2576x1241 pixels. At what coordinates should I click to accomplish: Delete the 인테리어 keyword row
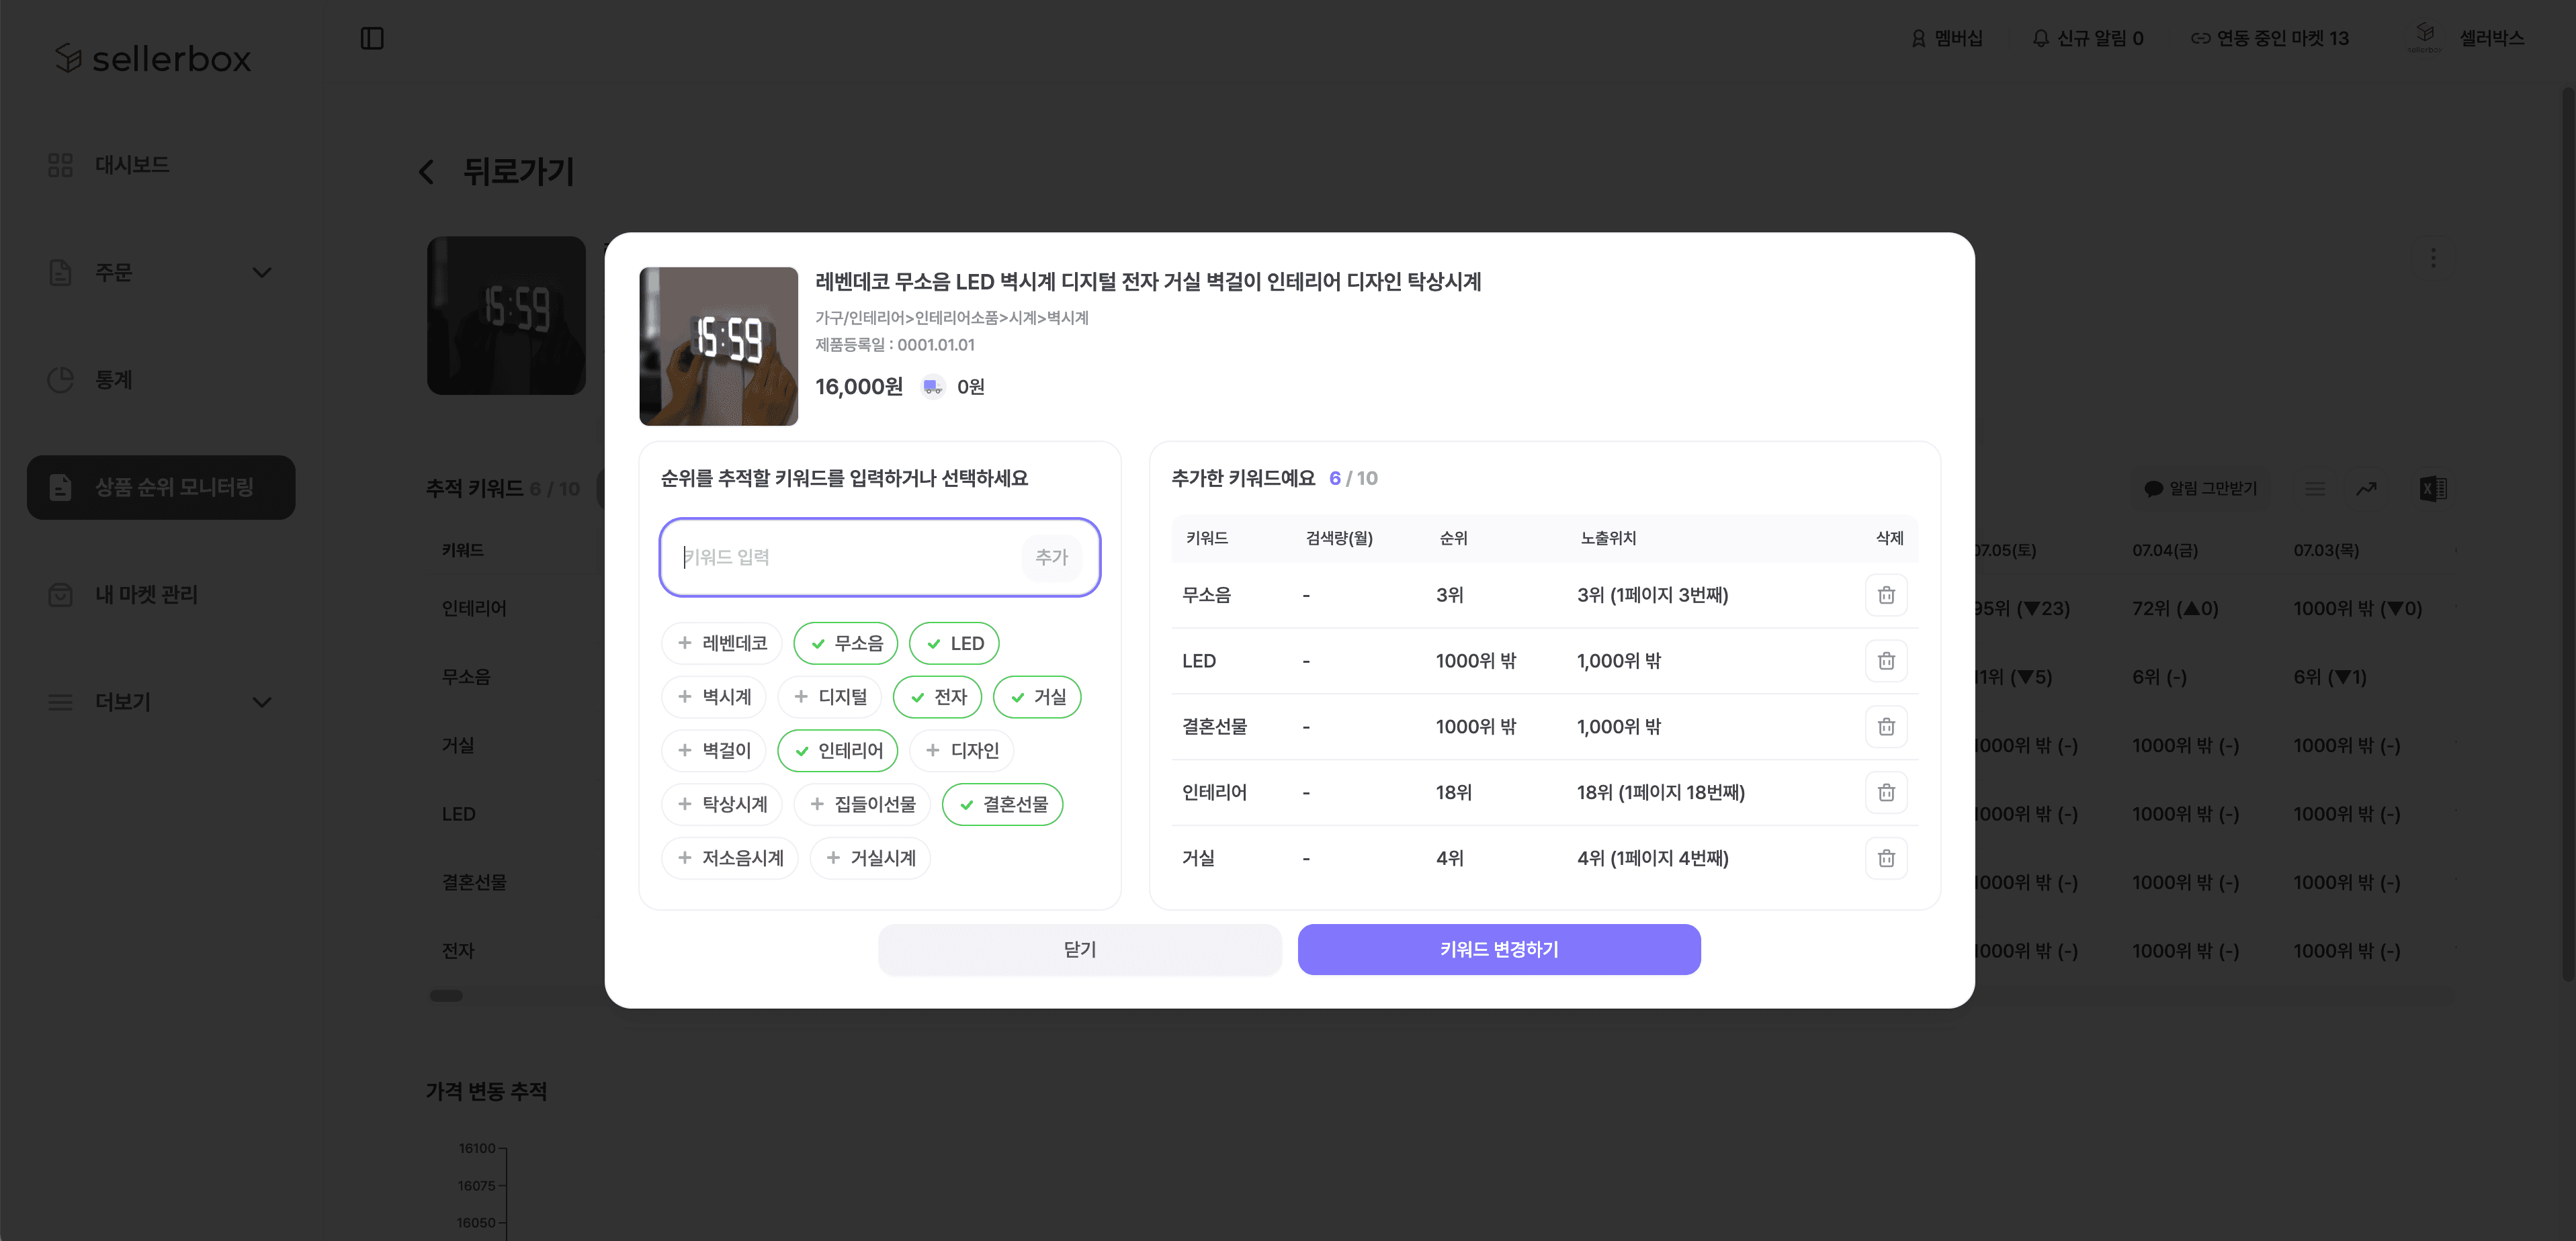click(1886, 792)
